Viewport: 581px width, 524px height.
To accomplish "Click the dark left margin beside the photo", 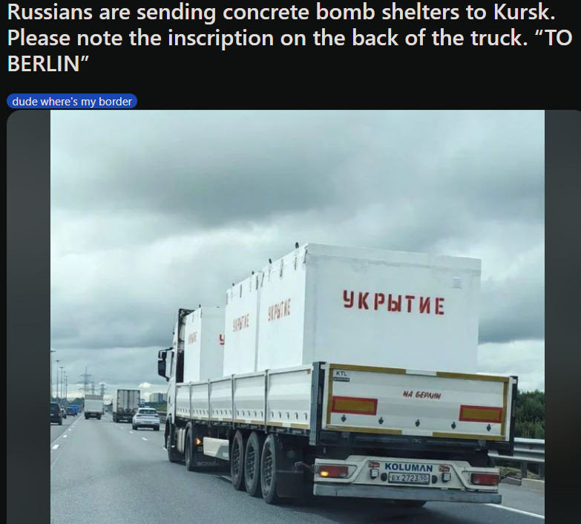I will click(28, 317).
